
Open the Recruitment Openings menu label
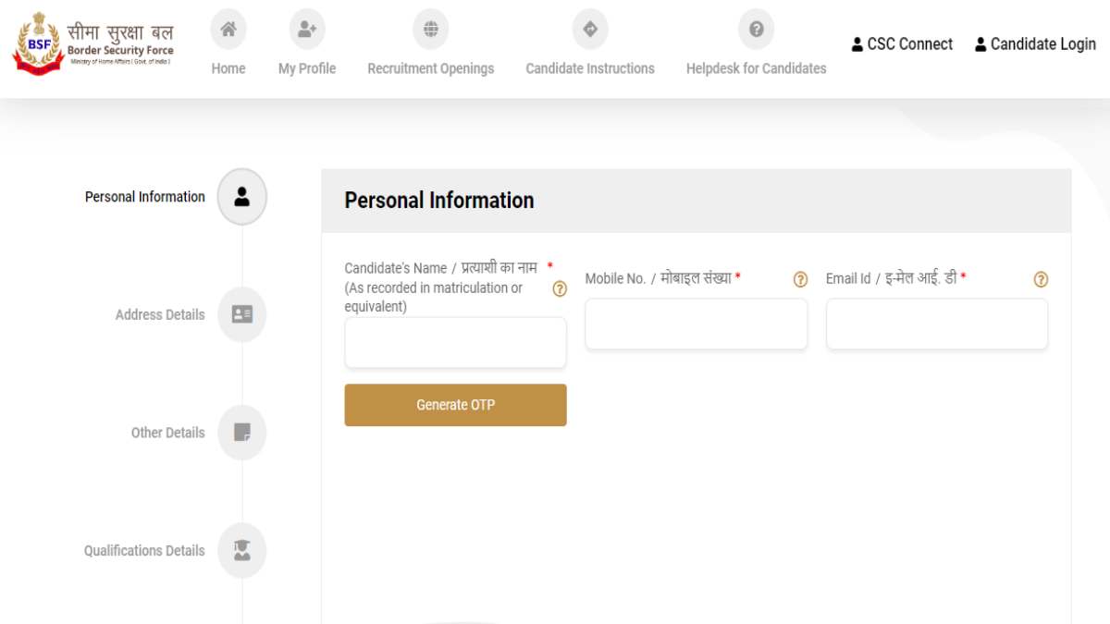pyautogui.click(x=430, y=68)
